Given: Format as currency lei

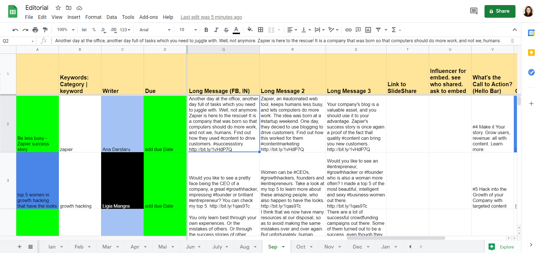Looking at the screenshot, I should (84, 30).
